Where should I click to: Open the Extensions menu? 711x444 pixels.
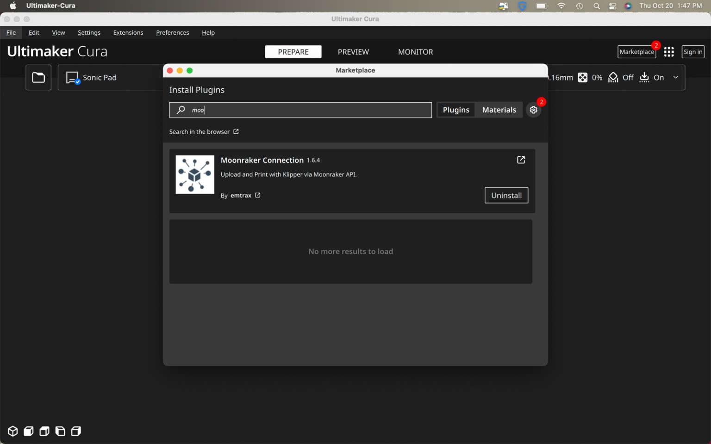(x=128, y=33)
